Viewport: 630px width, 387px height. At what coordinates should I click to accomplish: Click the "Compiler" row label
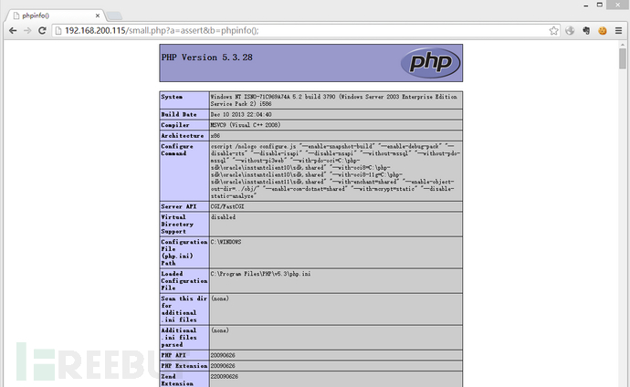(x=174, y=125)
